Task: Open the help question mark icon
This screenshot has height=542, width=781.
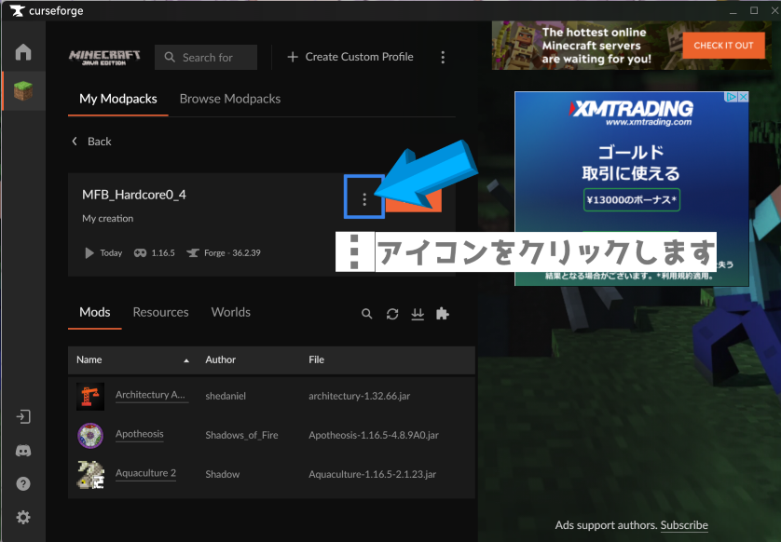Action: 23,483
